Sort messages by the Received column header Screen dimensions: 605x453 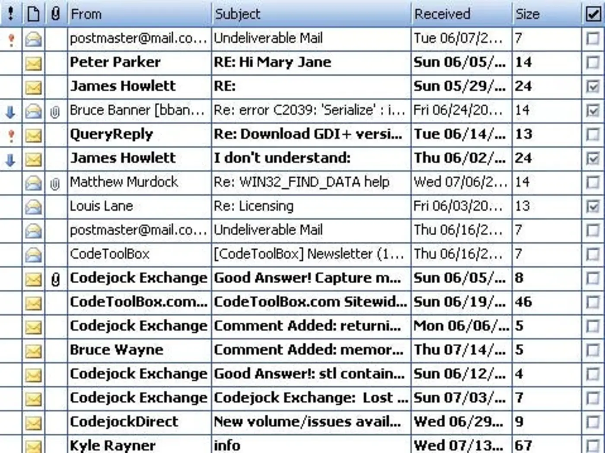pyautogui.click(x=461, y=14)
